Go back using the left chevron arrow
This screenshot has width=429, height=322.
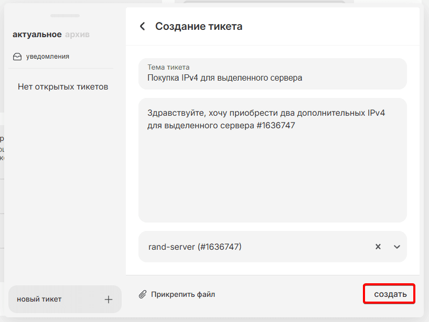(142, 26)
